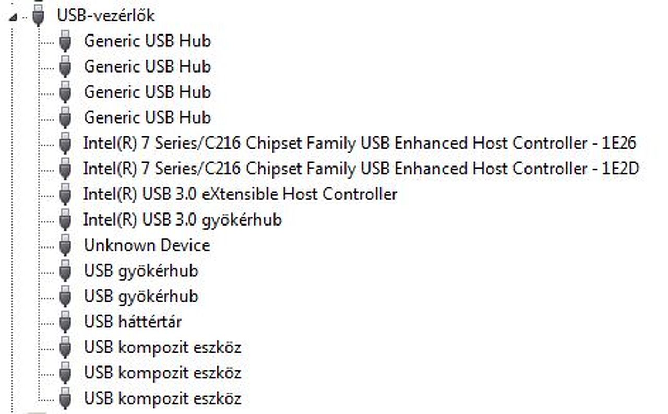Click the USB háttértár device icon
The width and height of the screenshot is (668, 414).
(x=65, y=322)
